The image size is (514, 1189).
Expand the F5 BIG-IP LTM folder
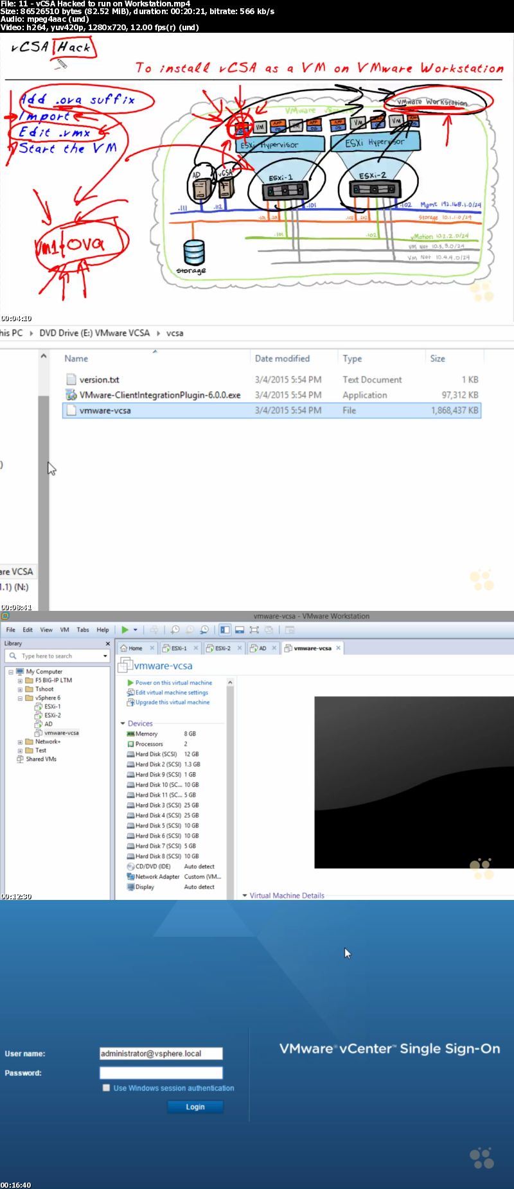(20, 680)
